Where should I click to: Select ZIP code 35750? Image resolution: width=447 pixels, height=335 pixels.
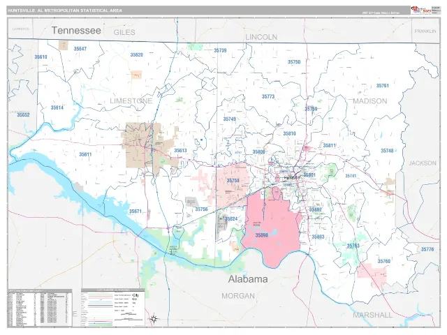point(294,62)
